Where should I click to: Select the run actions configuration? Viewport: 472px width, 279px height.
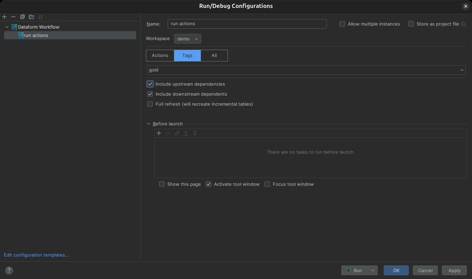70,35
